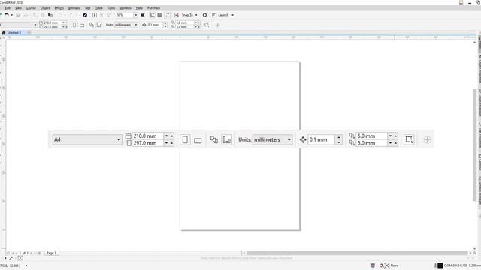The image size is (481, 270).
Task: Switch to the Untitled-1 document tab
Action: [x=14, y=33]
